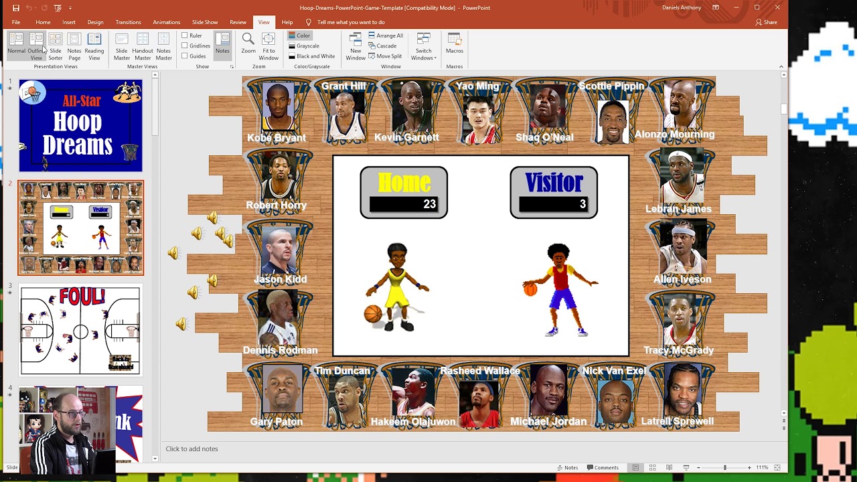
Task: Select the FOUL! court slide thumbnail
Action: (x=80, y=330)
